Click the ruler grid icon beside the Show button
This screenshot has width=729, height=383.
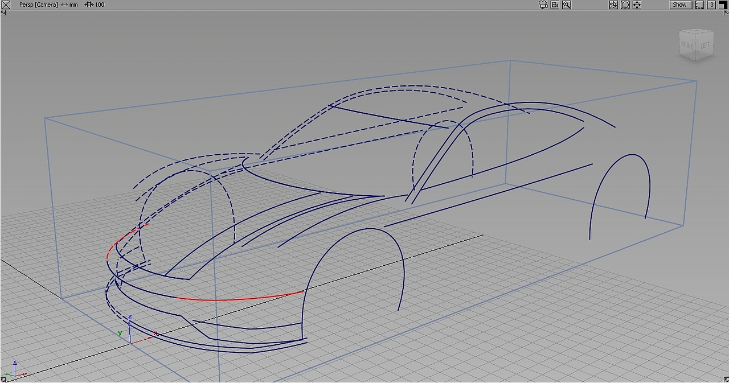click(x=699, y=5)
